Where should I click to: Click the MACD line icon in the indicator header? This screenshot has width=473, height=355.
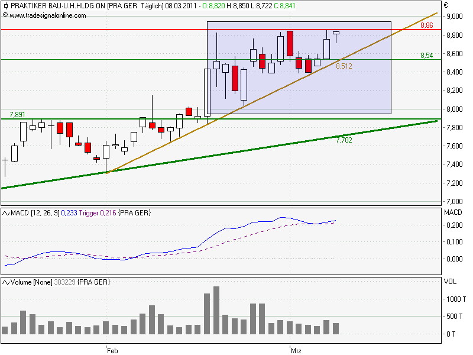click(x=6, y=214)
